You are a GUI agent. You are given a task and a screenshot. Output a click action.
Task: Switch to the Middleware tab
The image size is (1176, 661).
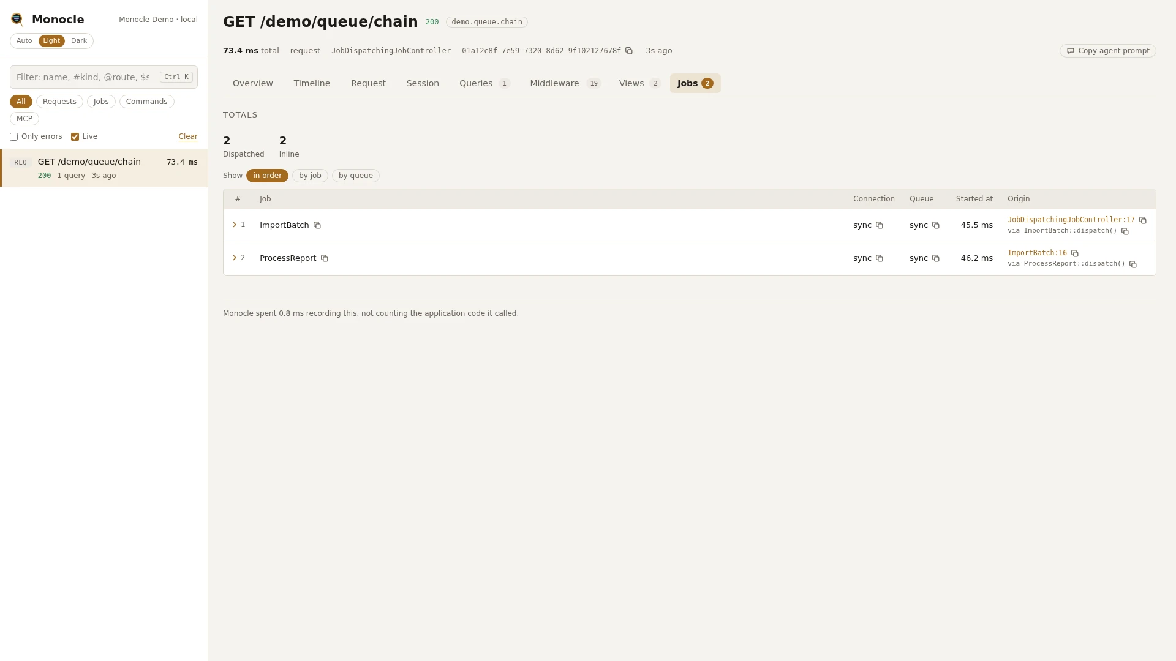(565, 83)
